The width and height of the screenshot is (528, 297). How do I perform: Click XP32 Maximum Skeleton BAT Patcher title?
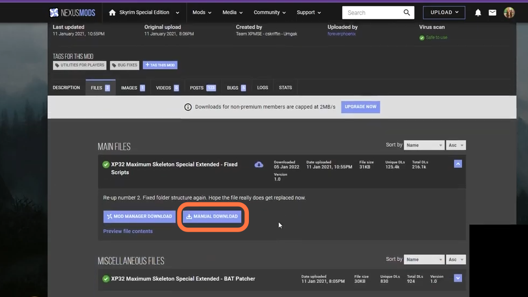pyautogui.click(x=183, y=279)
